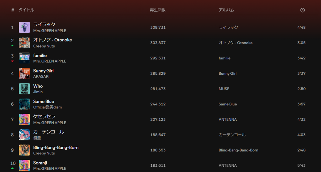Open the Bling-Bang-Bang-Born cover art thumbnail
This screenshot has height=172, width=321.
tap(24, 150)
